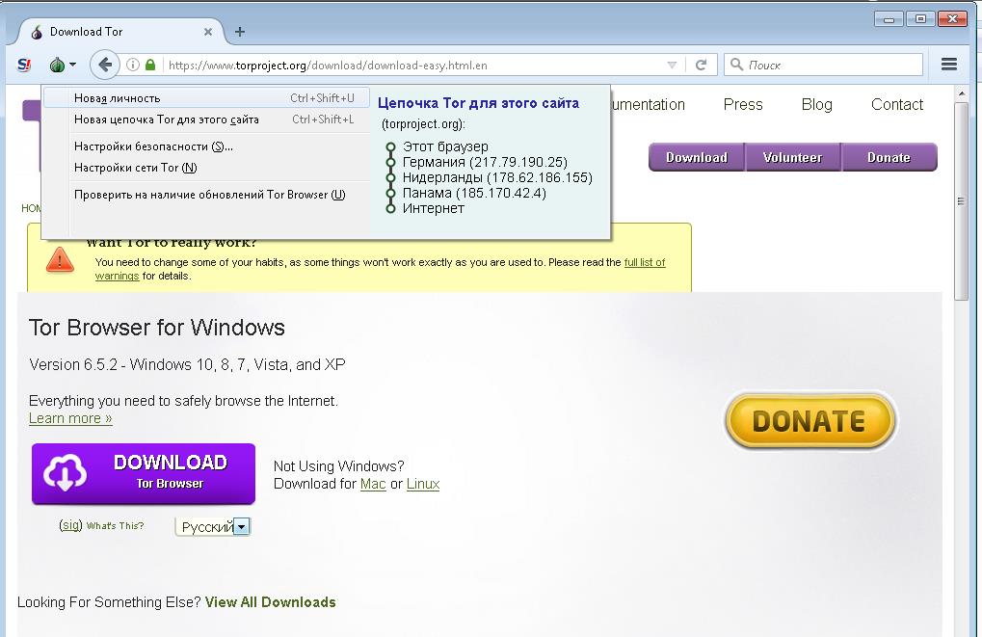Open the Contact link
The image size is (982, 637).
coord(897,105)
